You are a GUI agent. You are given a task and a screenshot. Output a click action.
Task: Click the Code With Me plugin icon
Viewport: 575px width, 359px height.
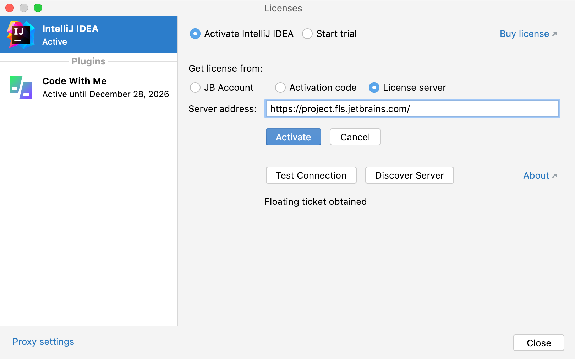(x=21, y=87)
